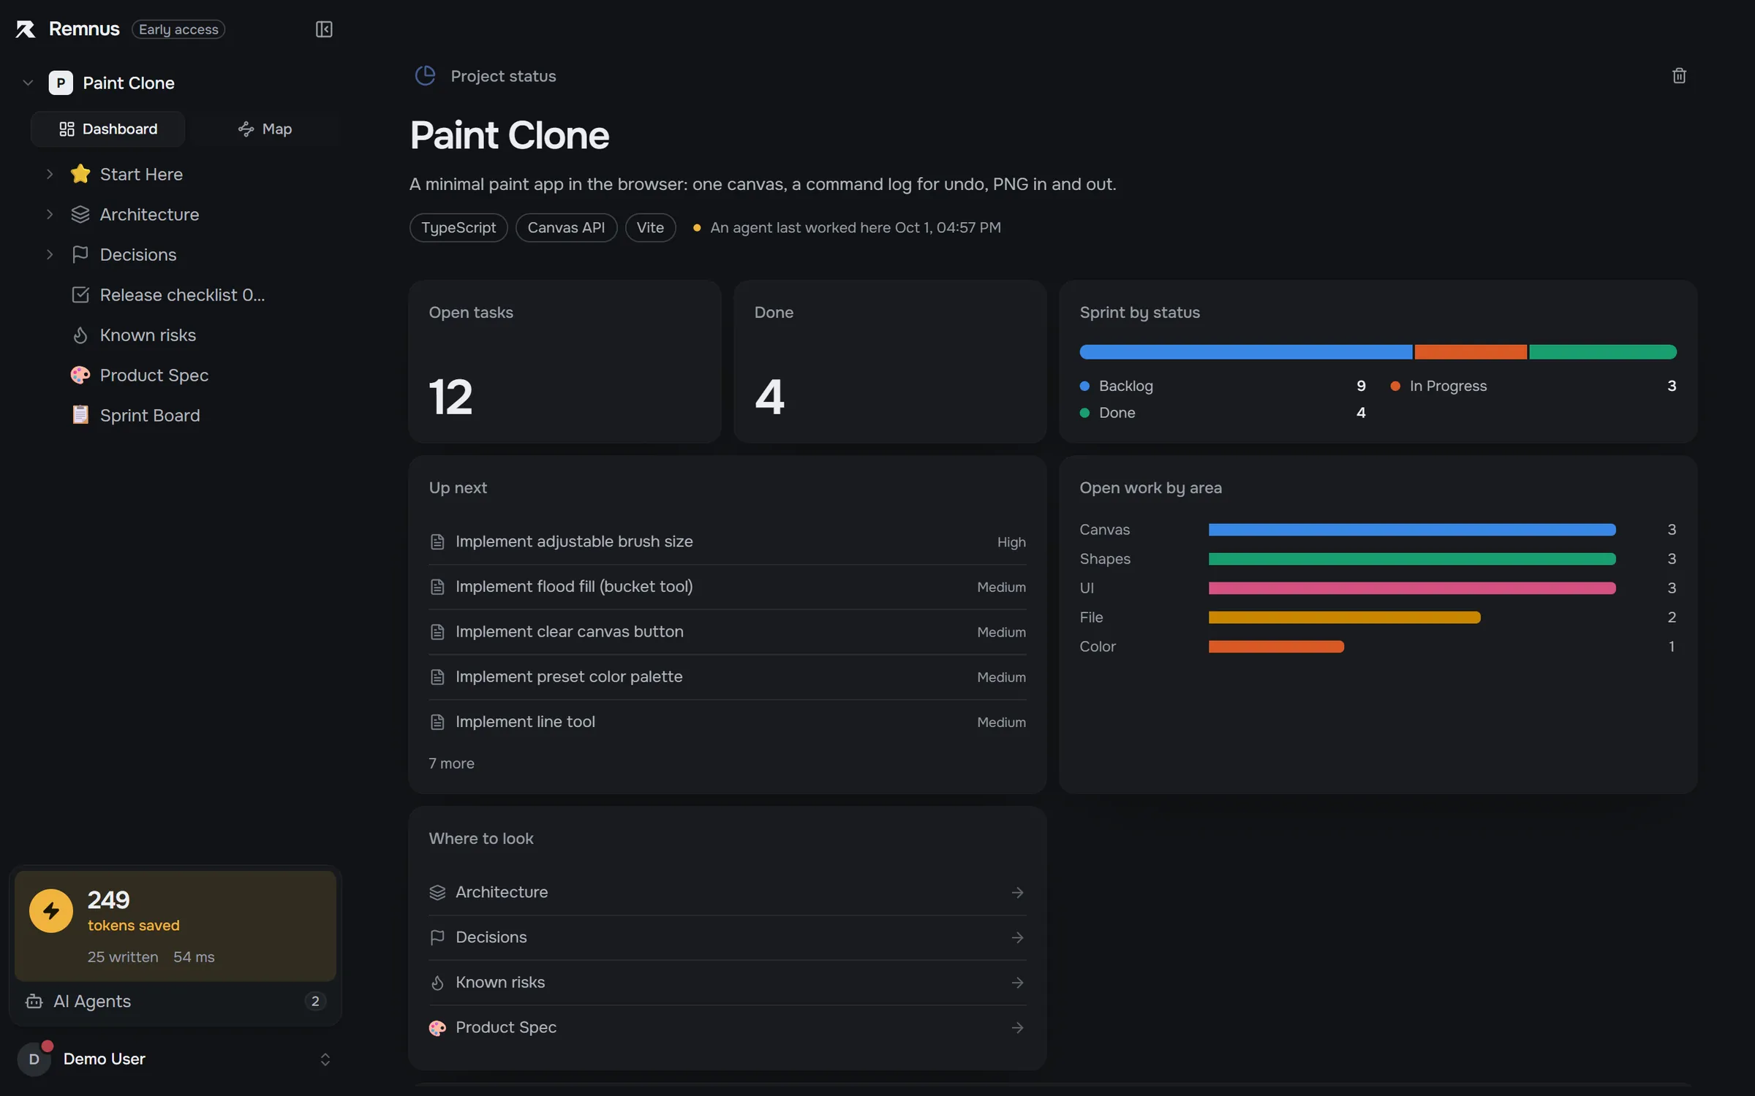Click the trash delete icon

tap(1679, 76)
